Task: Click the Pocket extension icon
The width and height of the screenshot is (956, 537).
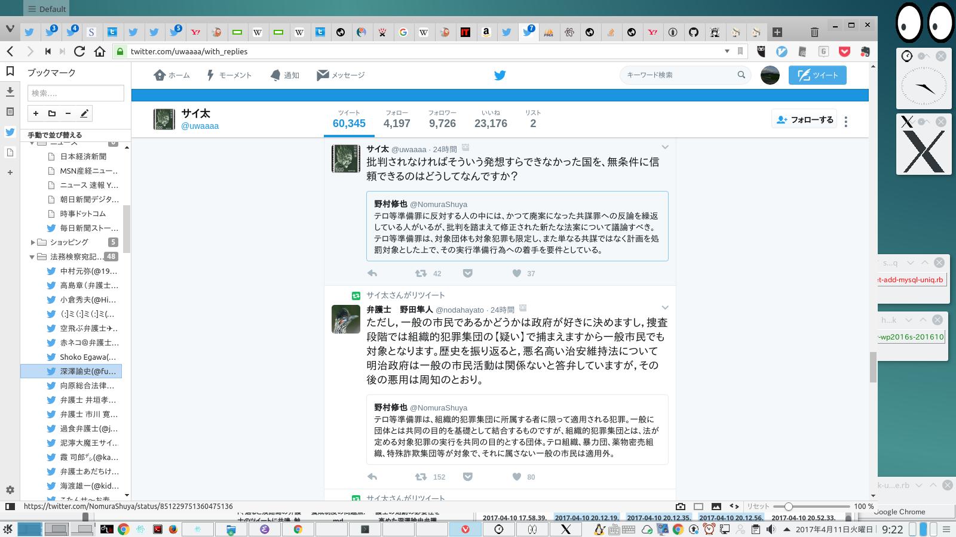Action: point(844,52)
